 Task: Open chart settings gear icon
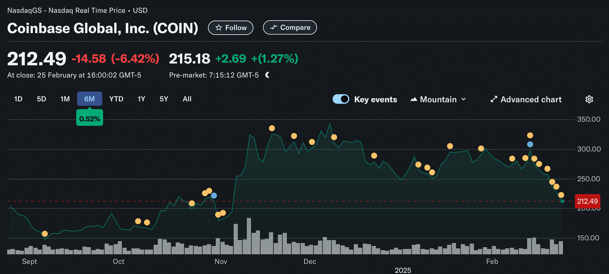589,99
